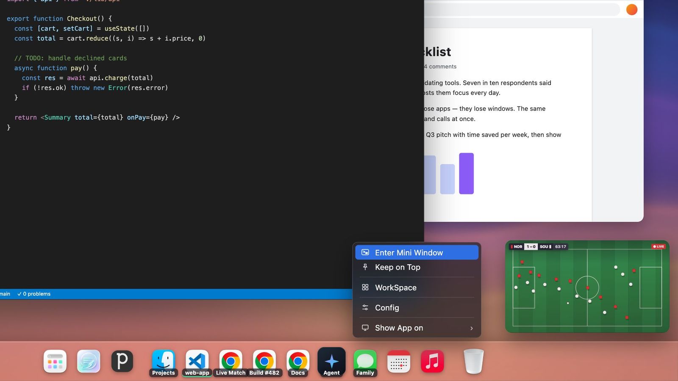Click the useState cart declaration line
Screen dimensions: 678x381
click(82, 28)
